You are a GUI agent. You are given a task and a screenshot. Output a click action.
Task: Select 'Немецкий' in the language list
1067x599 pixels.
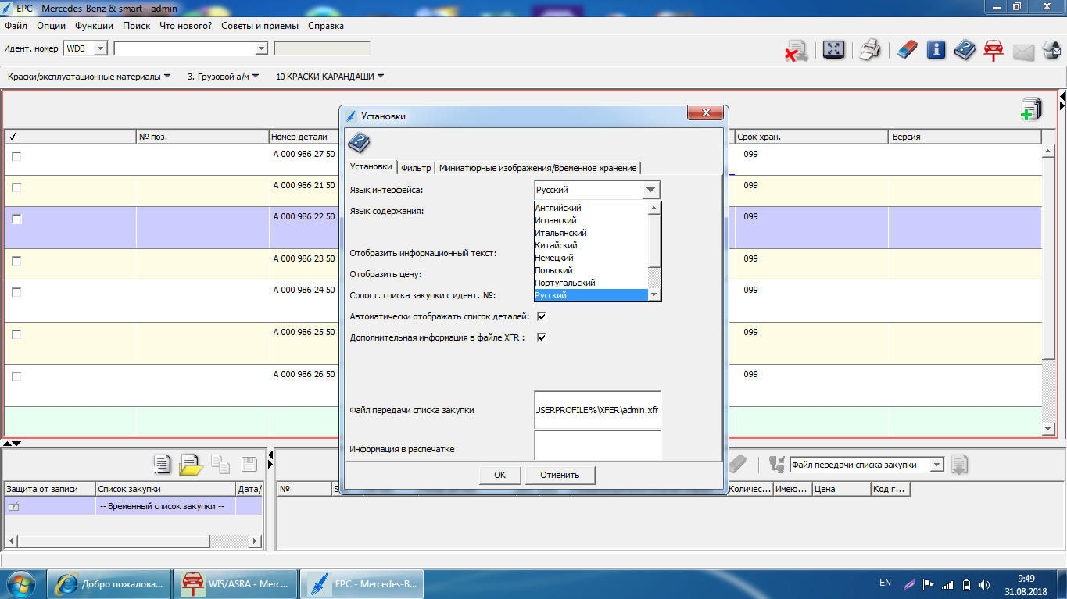[x=554, y=258]
